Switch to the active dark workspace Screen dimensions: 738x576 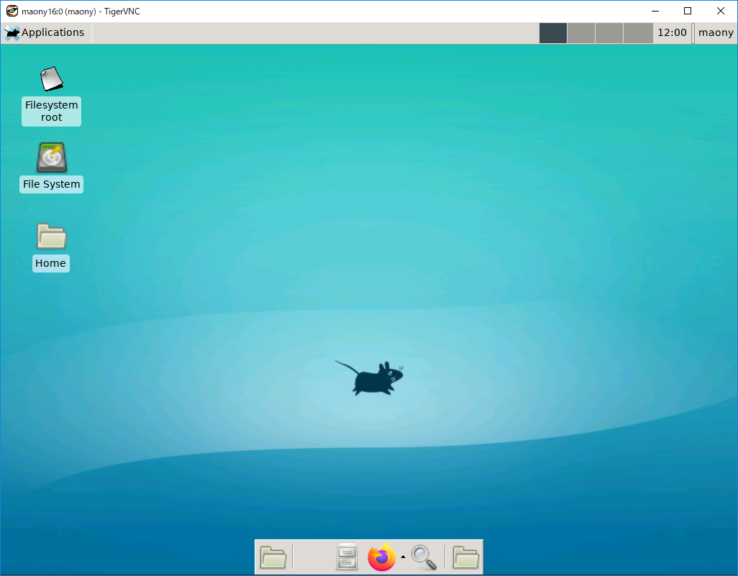coord(553,33)
